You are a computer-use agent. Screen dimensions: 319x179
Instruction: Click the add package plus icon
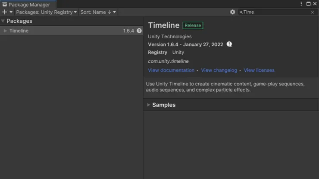tap(5, 12)
